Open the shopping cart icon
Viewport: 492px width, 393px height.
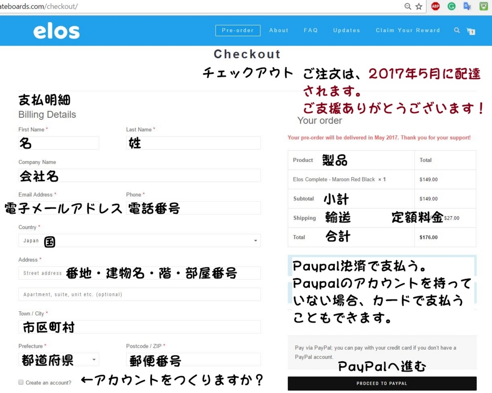pos(471,31)
